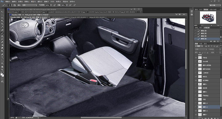Select the Smudge/Blur tool
222x119 pixels.
[x=2, y=48]
